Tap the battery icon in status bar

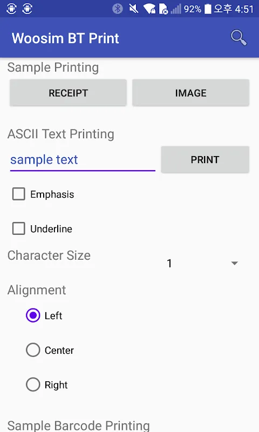(208, 9)
